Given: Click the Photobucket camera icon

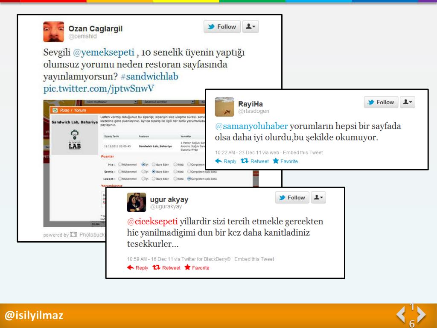Looking at the screenshot, I should click(73, 234).
